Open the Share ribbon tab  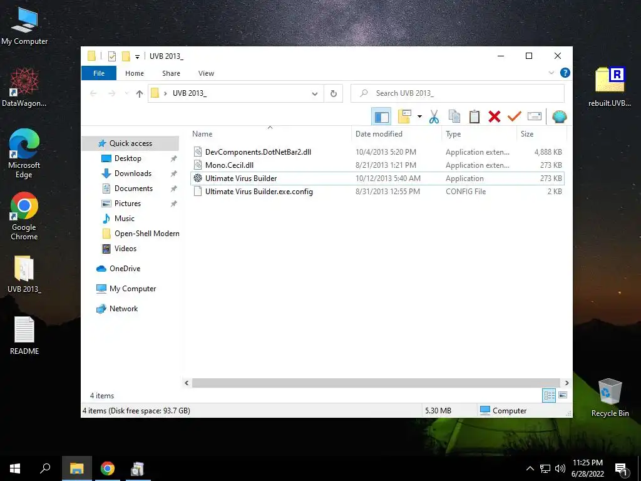coord(171,73)
